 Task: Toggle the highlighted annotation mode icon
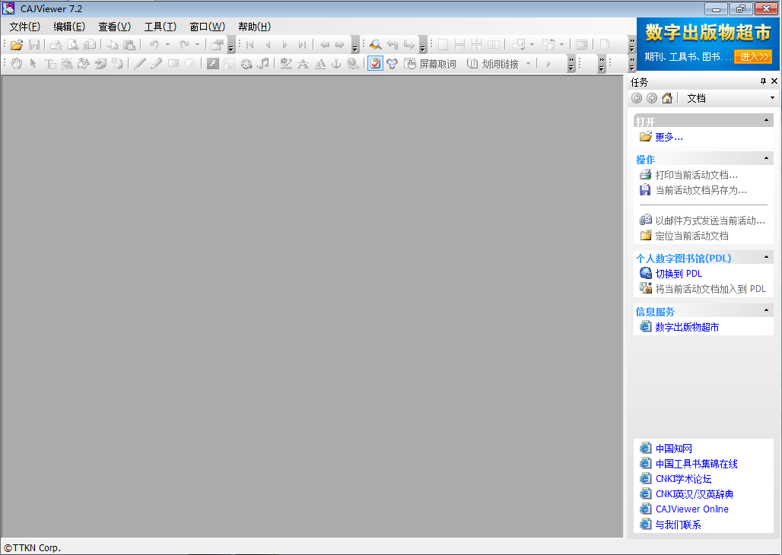(x=374, y=64)
